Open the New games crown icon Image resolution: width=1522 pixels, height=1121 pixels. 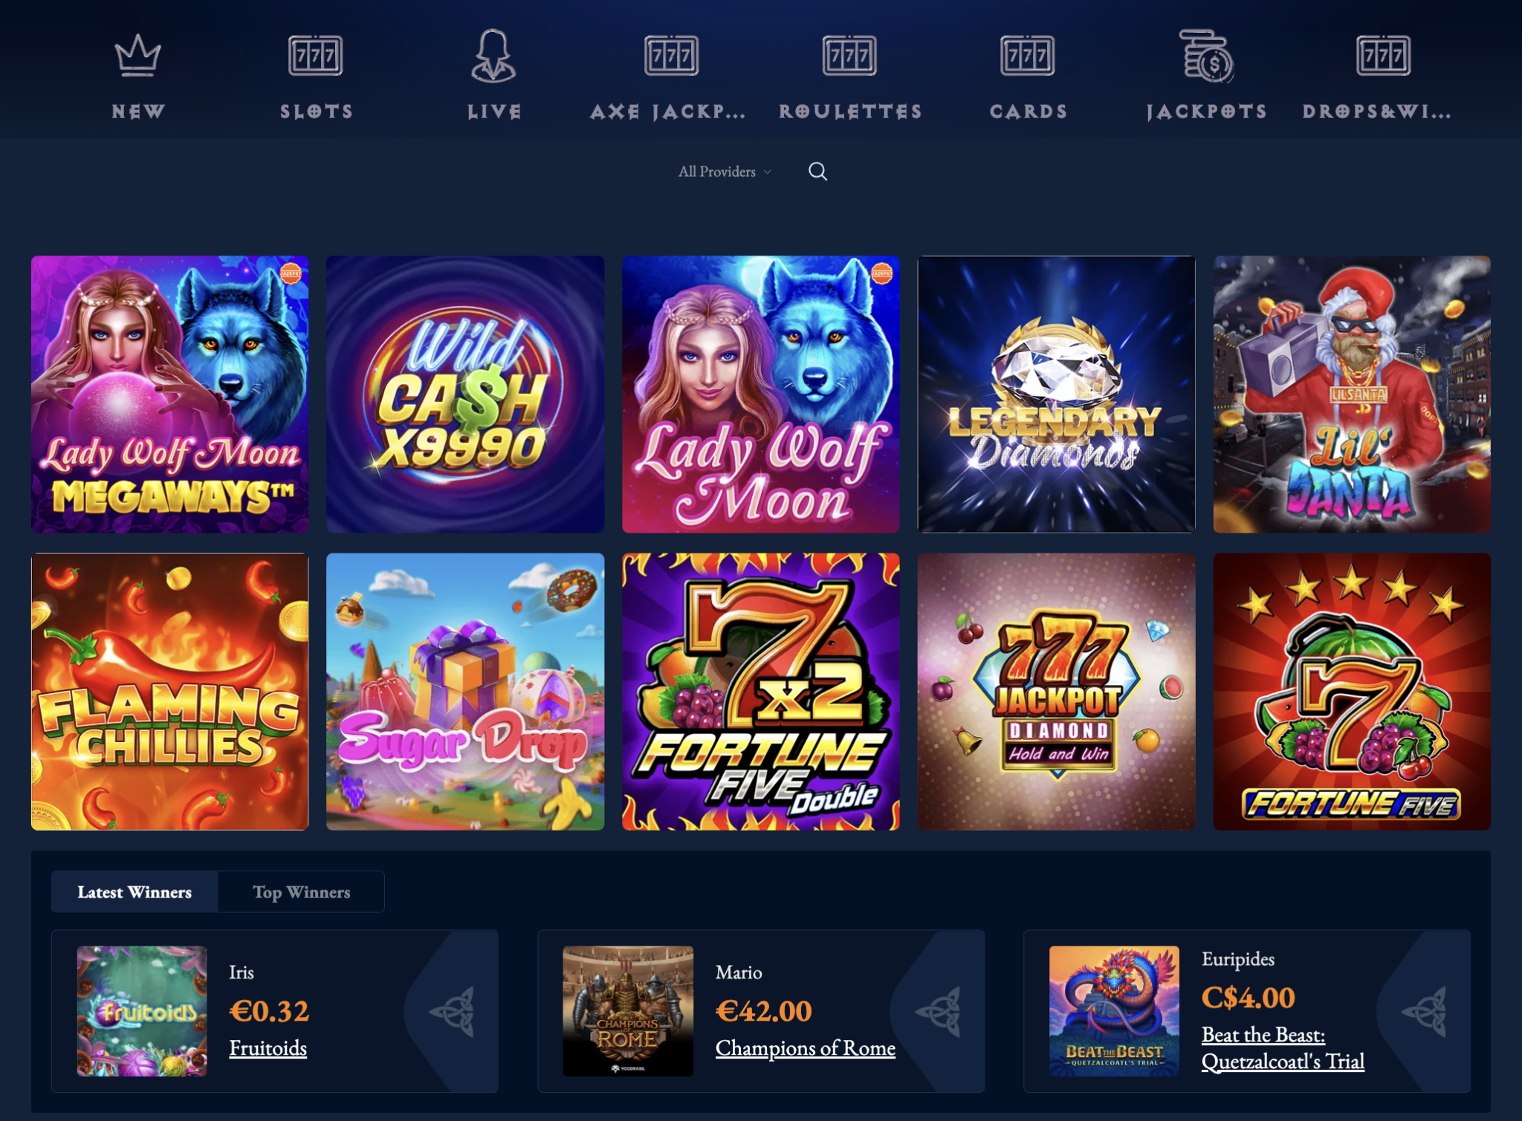[138, 55]
